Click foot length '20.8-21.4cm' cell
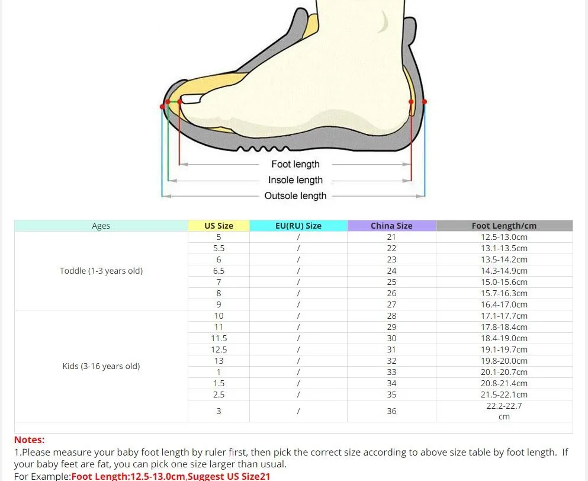Screen dimensions: 588x481 (x=504, y=383)
